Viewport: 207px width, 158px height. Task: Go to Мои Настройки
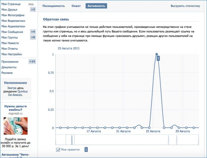pyautogui.click(x=12, y=54)
